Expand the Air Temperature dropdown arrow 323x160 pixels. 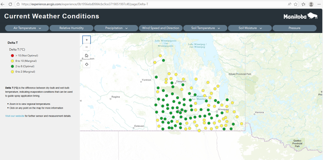point(40,28)
